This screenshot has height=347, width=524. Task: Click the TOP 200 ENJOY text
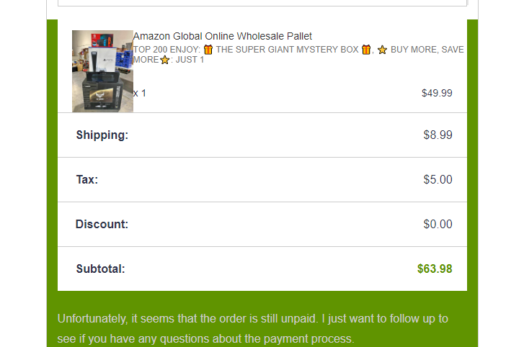tap(166, 50)
